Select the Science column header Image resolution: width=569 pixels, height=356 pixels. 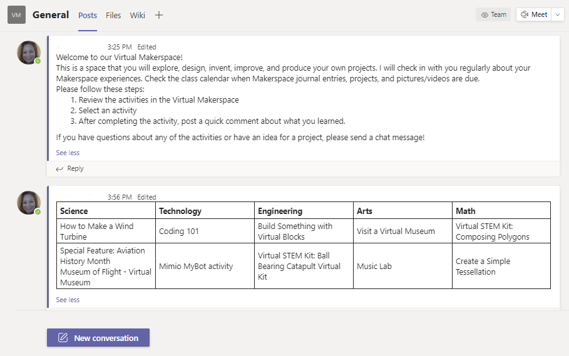point(106,211)
